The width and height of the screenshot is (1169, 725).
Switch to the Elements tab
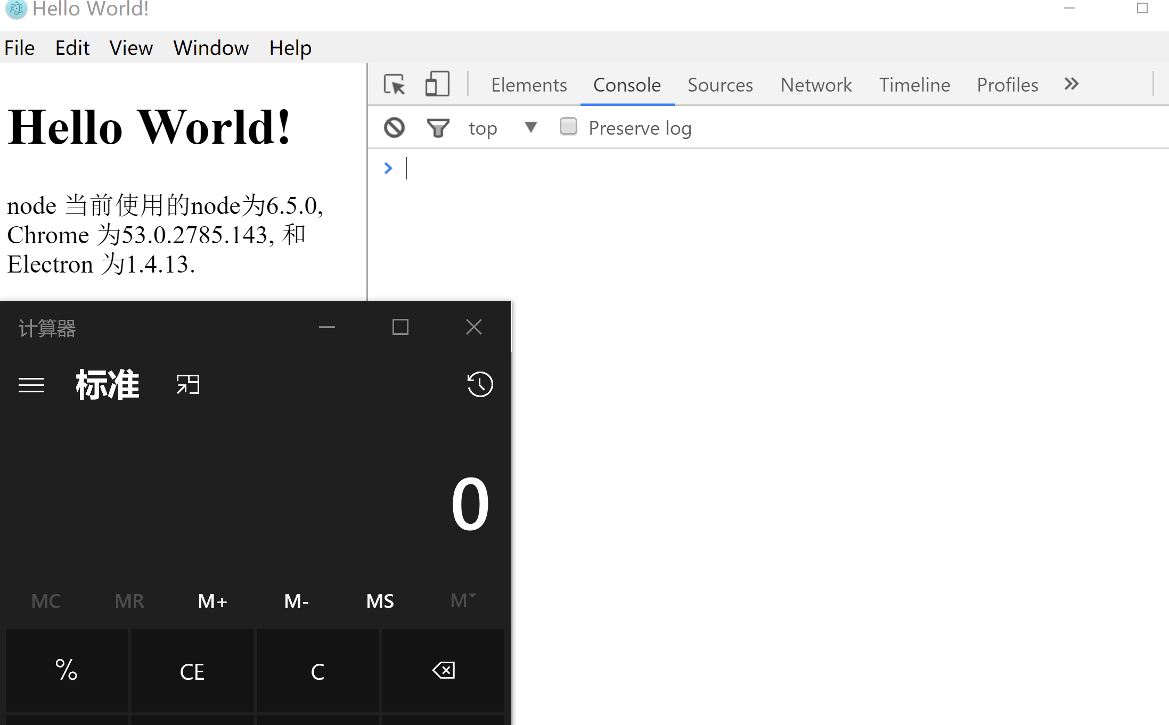coord(529,85)
